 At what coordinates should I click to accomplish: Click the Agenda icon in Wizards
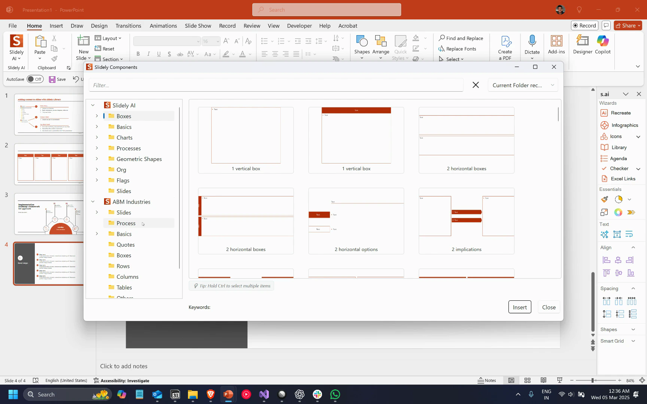604,159
